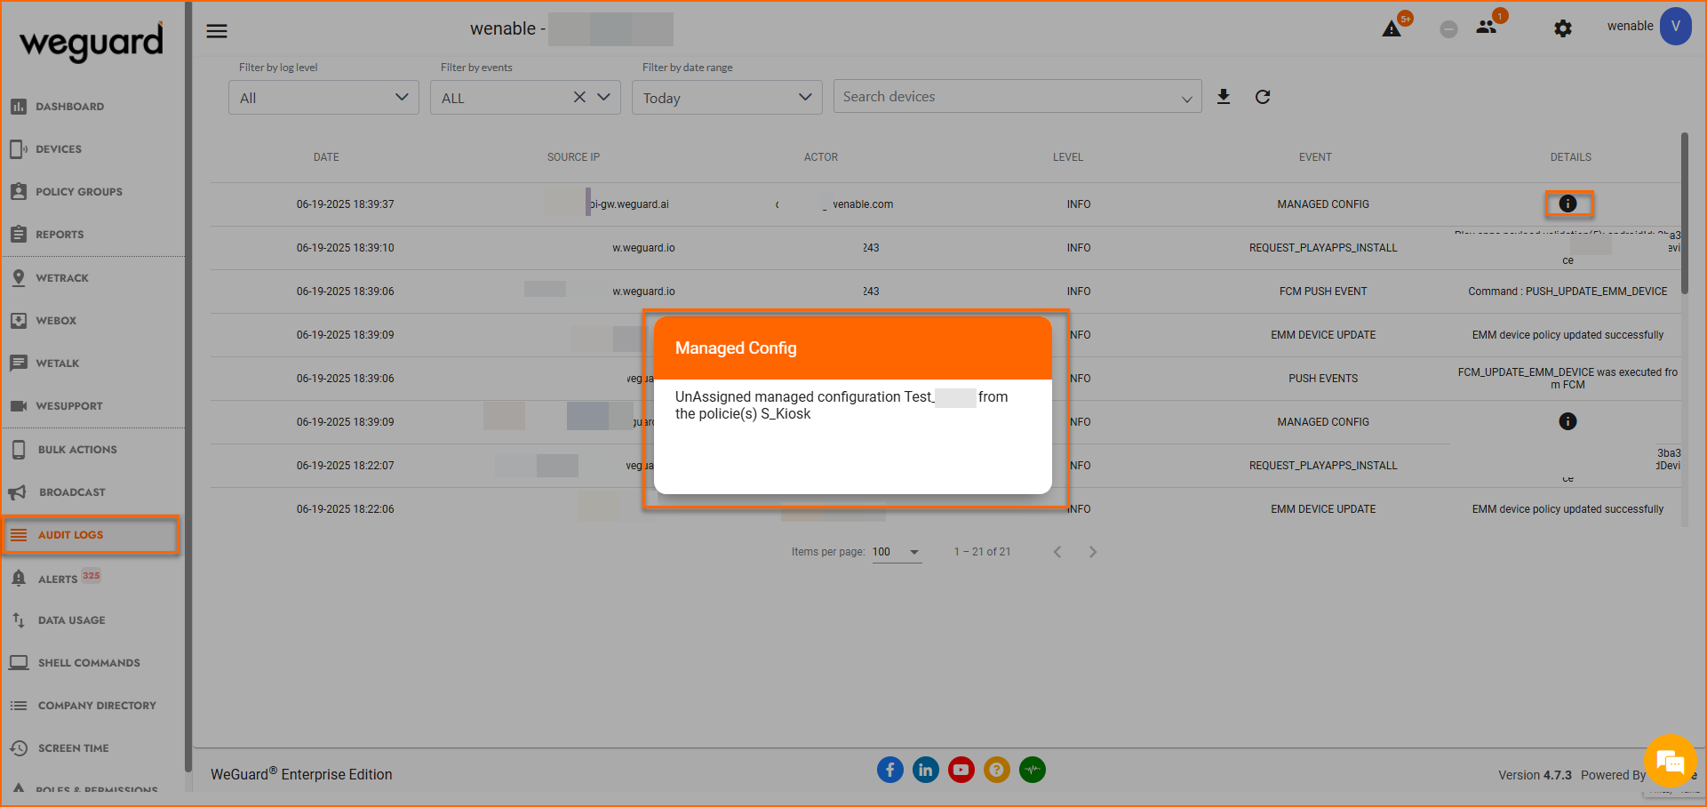1707x807 pixels.
Task: Click date 06-19-2025 18:22:07 row
Action: (346, 466)
